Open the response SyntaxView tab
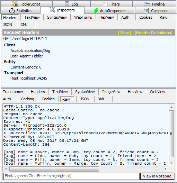This screenshot has width=177, height=183. tap(85, 92)
